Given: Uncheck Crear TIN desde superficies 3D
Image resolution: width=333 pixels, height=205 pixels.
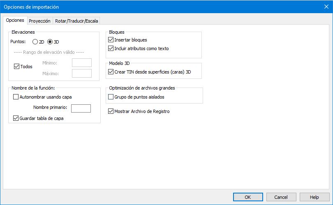Looking at the screenshot, I should [111, 71].
